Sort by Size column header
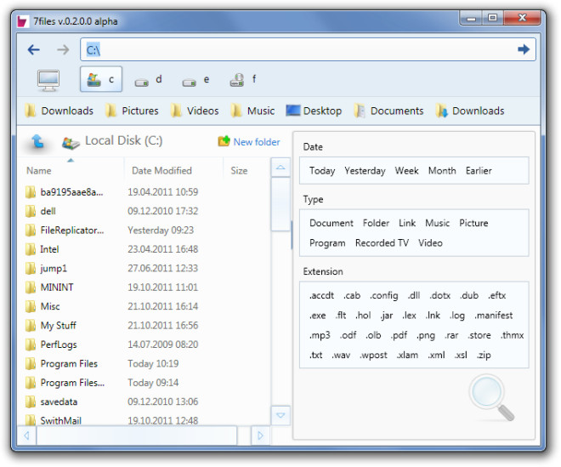The image size is (561, 467). click(239, 171)
